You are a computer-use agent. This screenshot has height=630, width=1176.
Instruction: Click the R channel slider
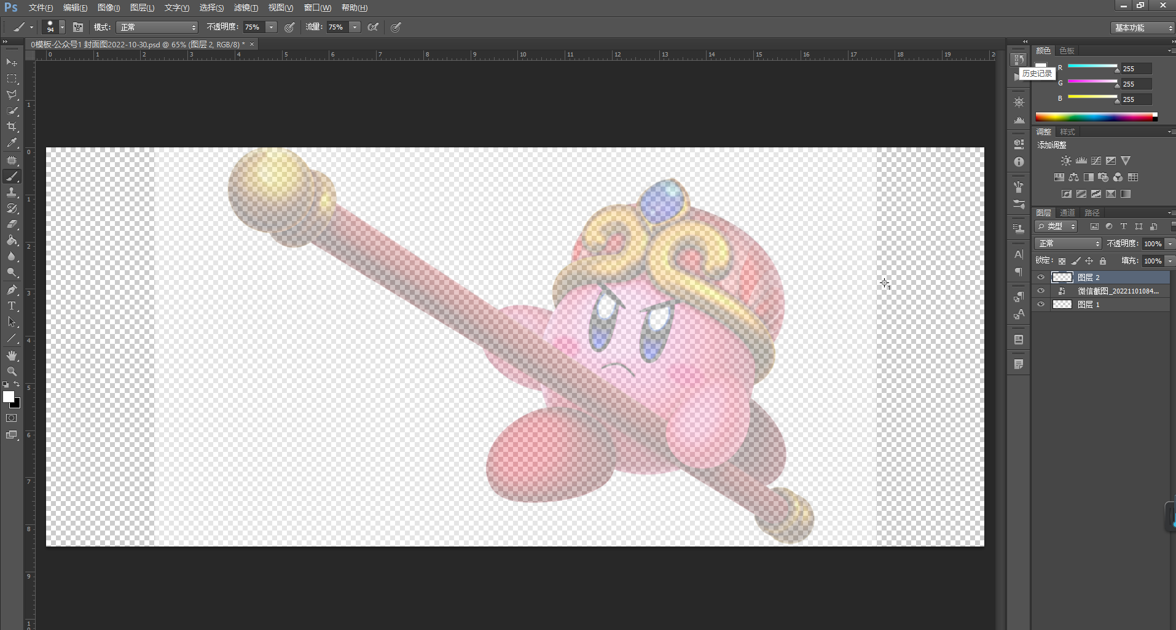coord(1092,67)
